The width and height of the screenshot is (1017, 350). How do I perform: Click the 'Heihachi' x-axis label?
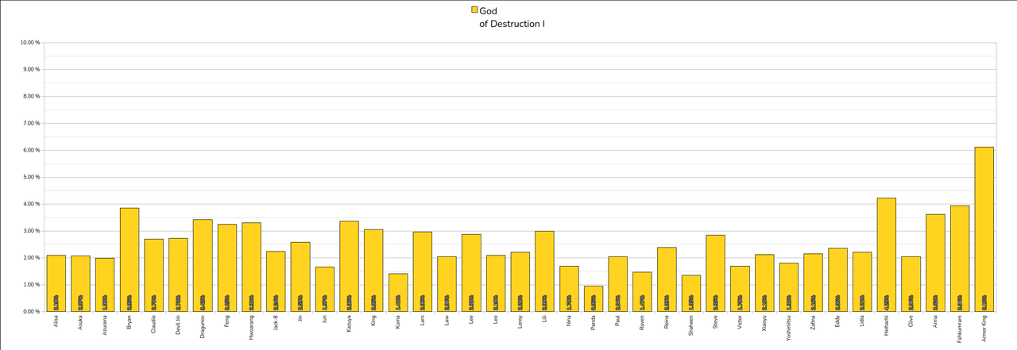tap(887, 325)
